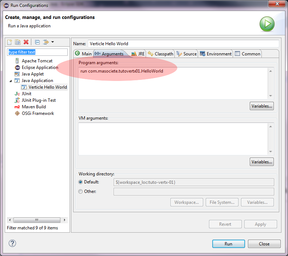Open the Environment tab

pyautogui.click(x=216, y=54)
